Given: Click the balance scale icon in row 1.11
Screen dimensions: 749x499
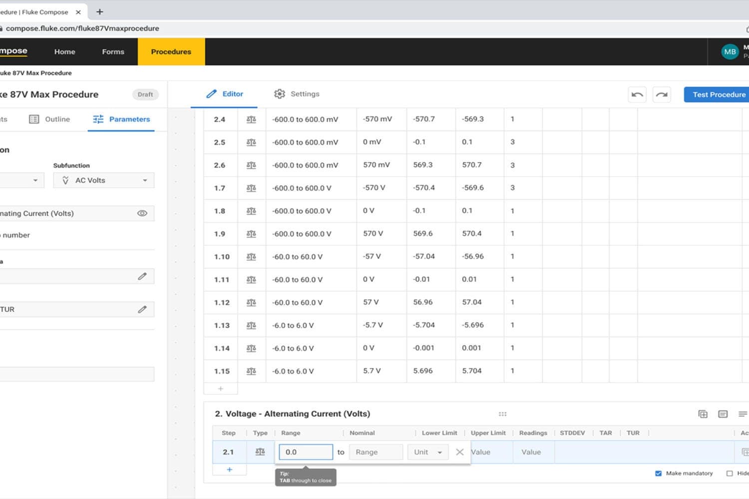Looking at the screenshot, I should [x=251, y=279].
